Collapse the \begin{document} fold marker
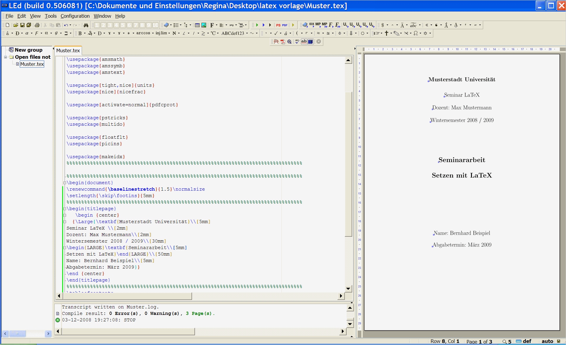The width and height of the screenshot is (566, 345). point(65,183)
